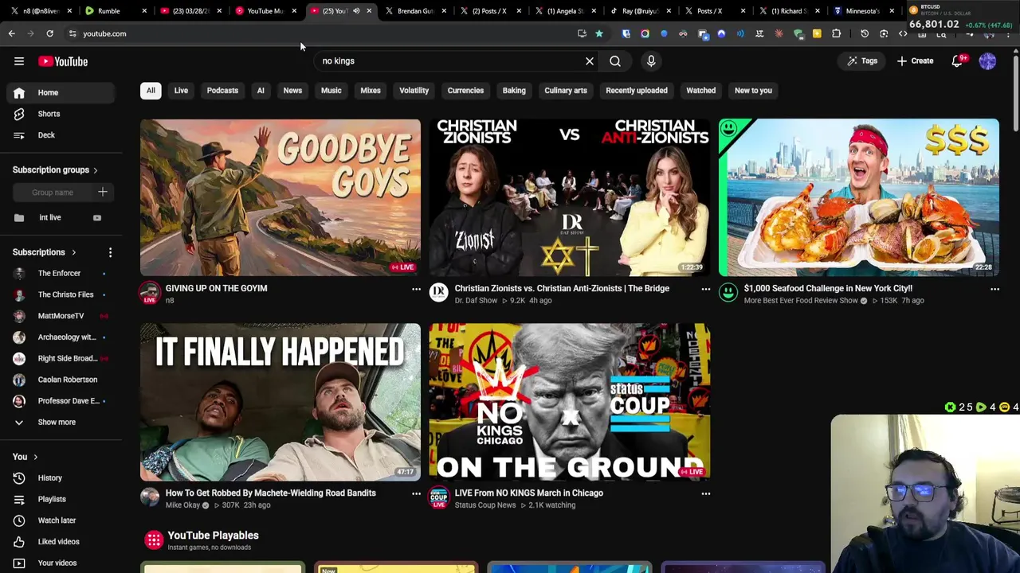
Task: Open Status Coup News channel link
Action: tap(485, 505)
